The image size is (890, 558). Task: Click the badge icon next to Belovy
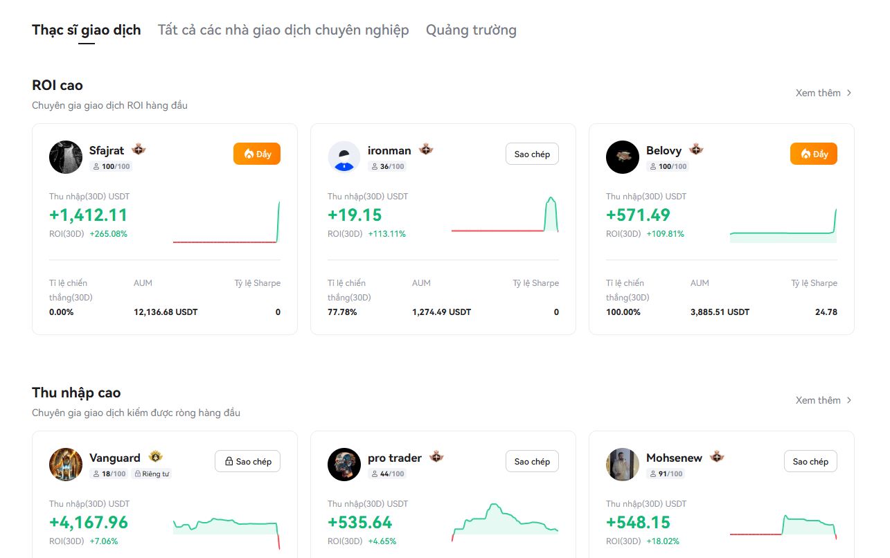696,150
